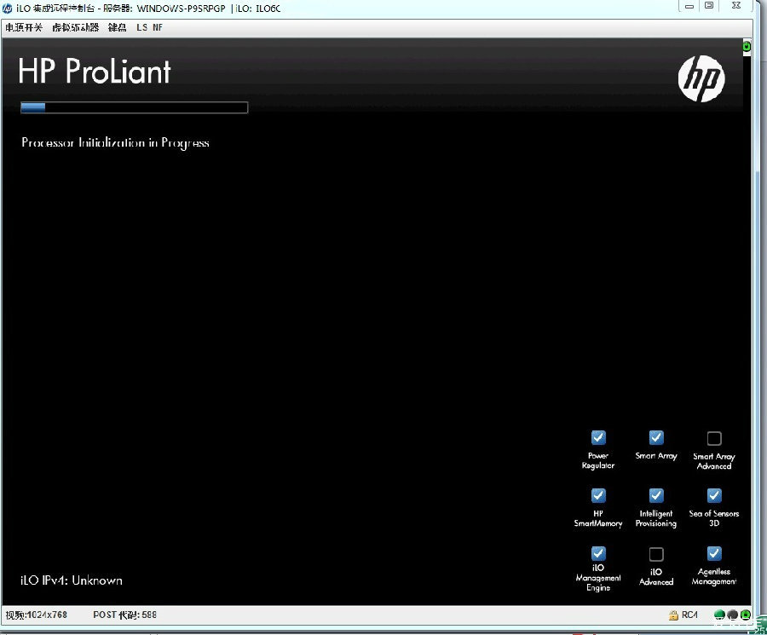
Task: Minimize the iLO remote console window
Action: tap(689, 6)
